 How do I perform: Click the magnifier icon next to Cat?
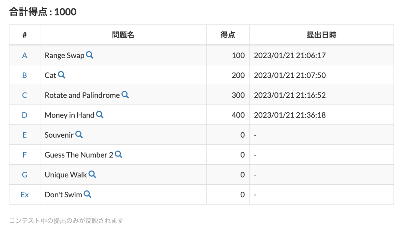coord(62,75)
